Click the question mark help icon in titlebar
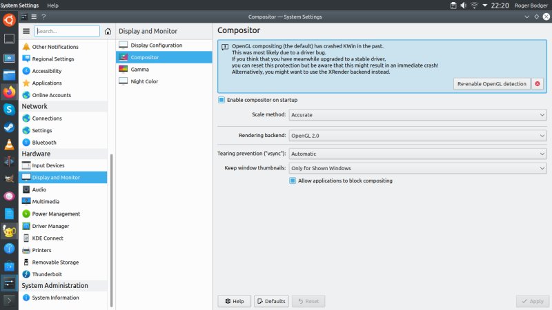Viewport: 552px width, 310px height. point(43,17)
